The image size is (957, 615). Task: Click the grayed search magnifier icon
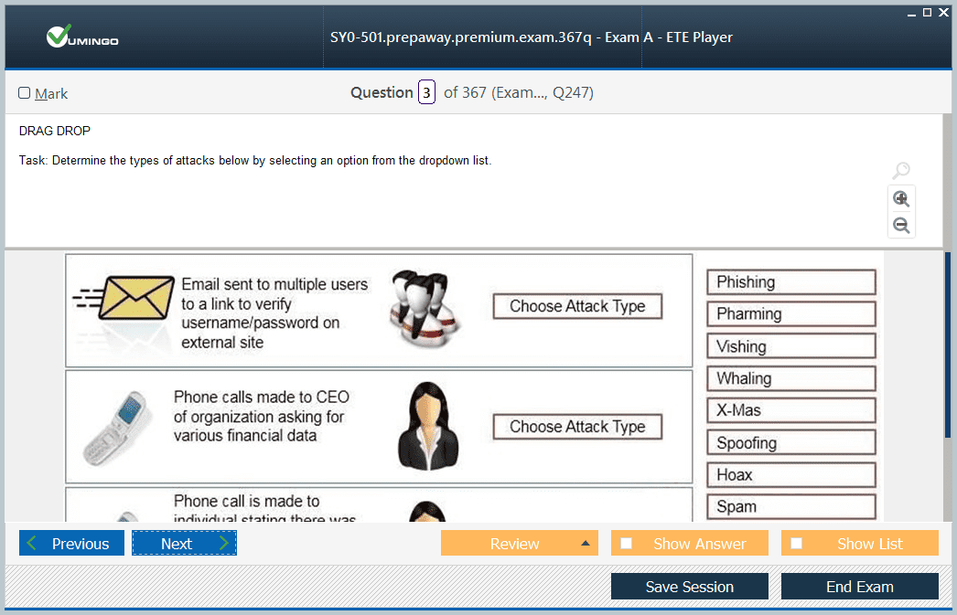[901, 171]
